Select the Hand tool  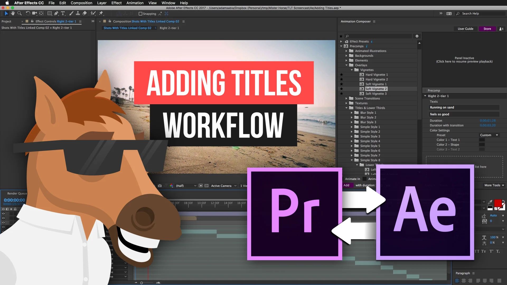click(x=13, y=13)
